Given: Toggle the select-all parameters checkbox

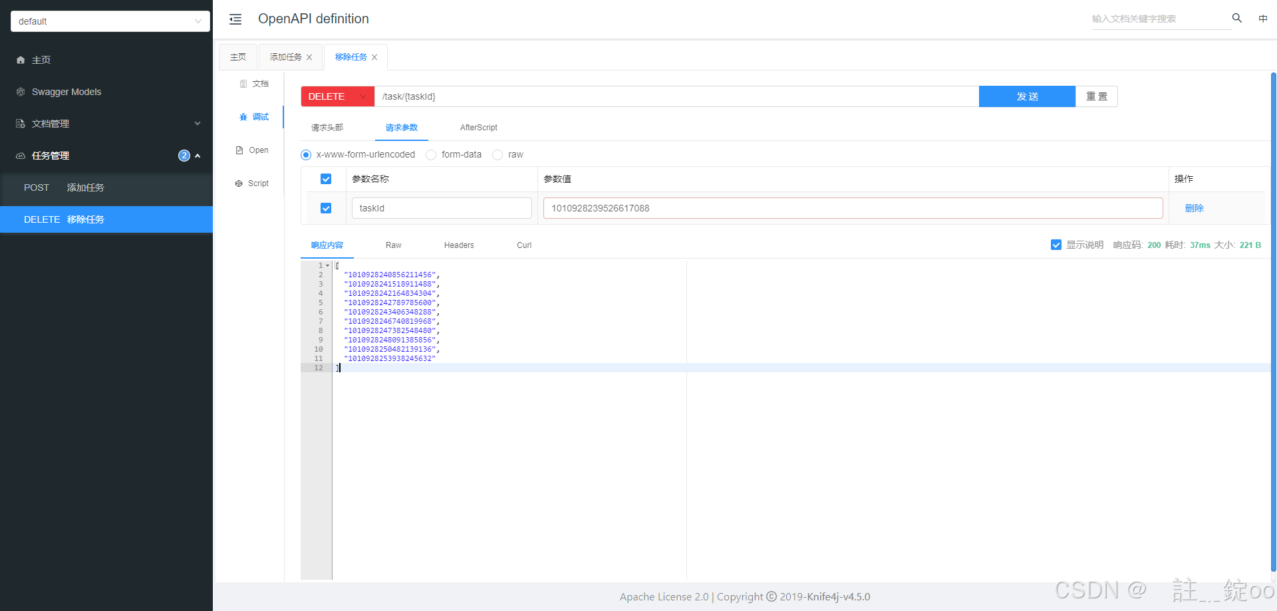Looking at the screenshot, I should [x=326, y=179].
